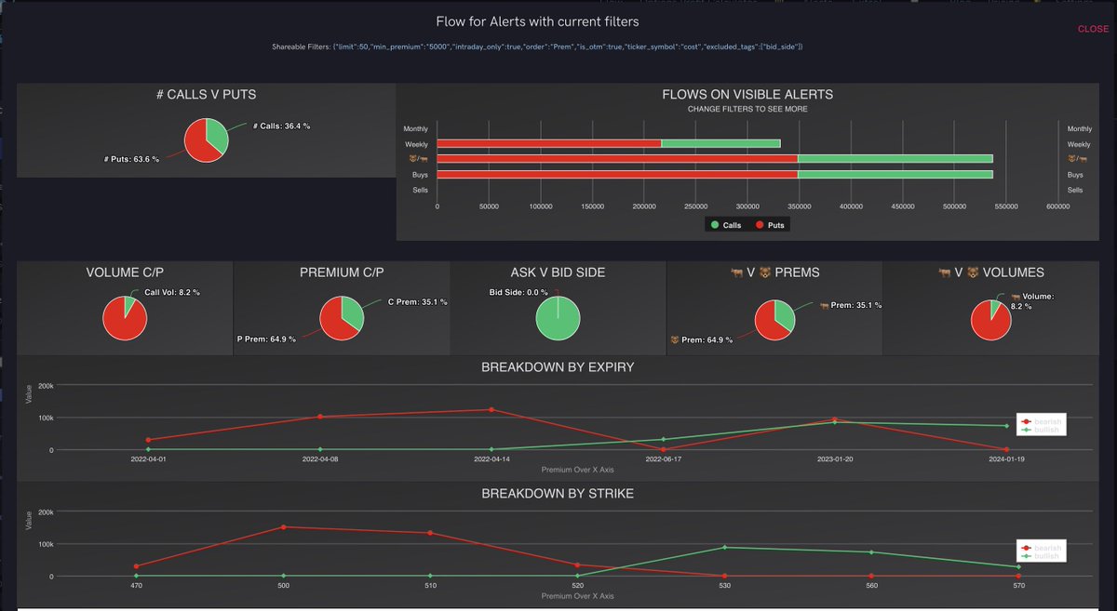The image size is (1117, 611).
Task: Click the red puts slice in # Calls v Puts pie
Action: [197, 145]
